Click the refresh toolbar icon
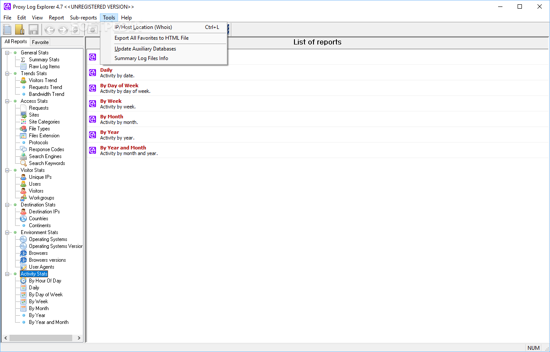This screenshot has height=352, width=550. pos(76,29)
